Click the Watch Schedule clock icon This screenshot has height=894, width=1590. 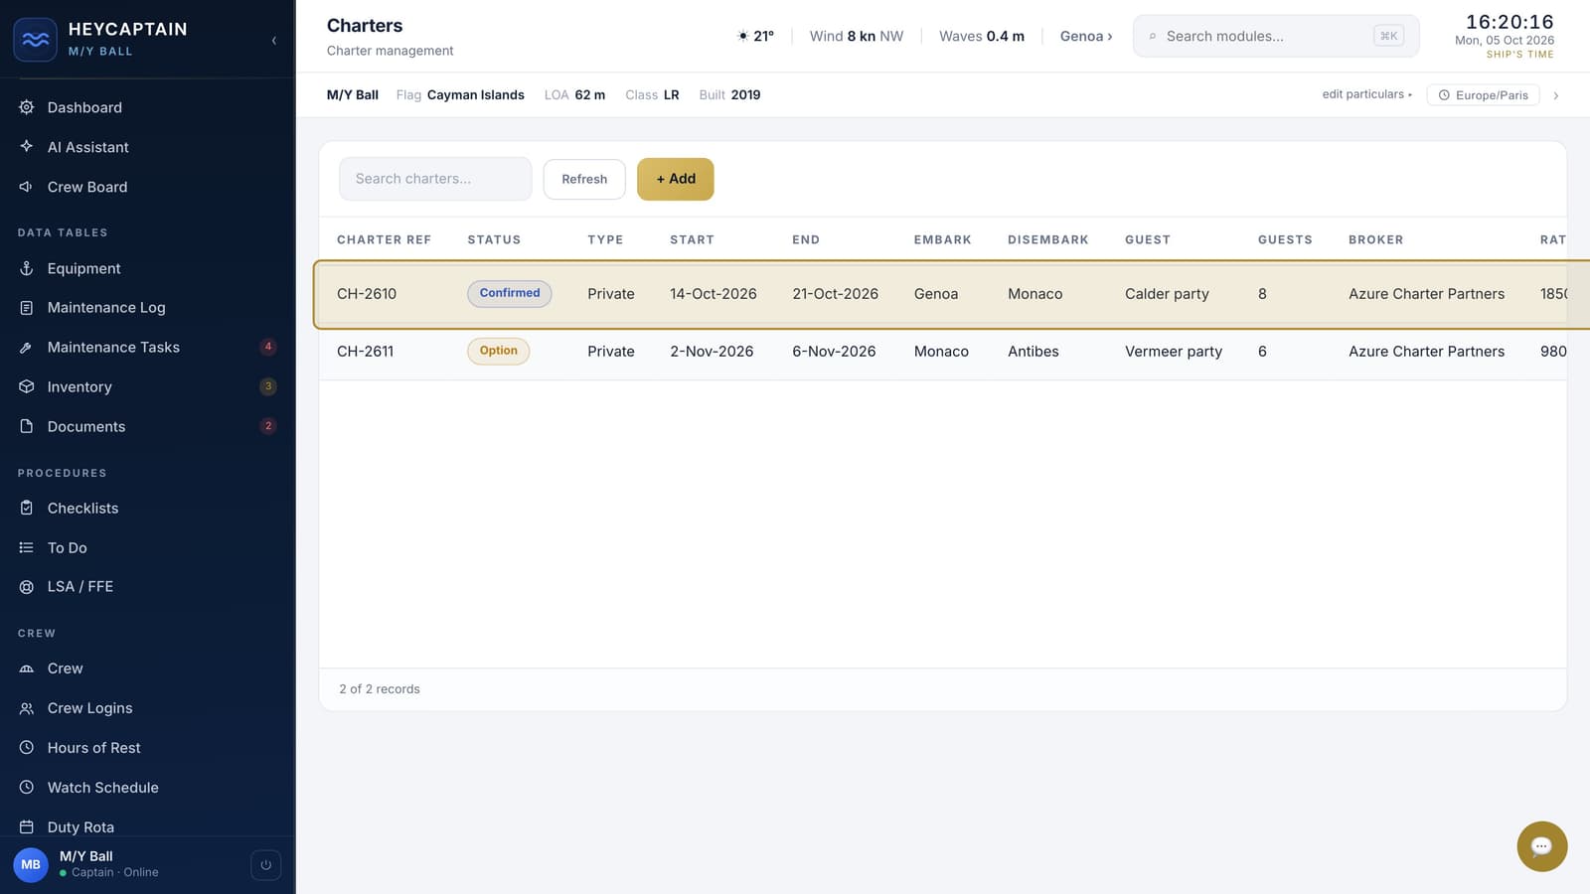(x=27, y=788)
